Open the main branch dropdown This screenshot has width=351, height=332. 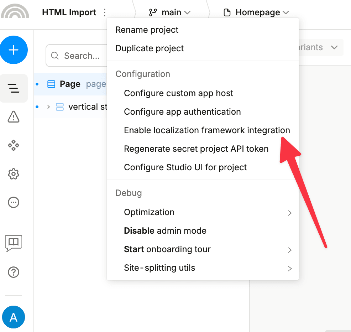point(170,12)
